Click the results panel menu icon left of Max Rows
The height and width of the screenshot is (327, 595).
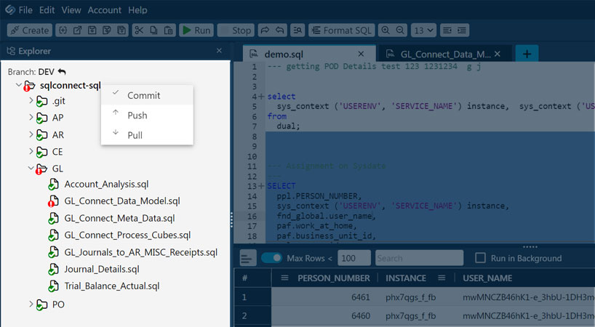[x=247, y=258]
